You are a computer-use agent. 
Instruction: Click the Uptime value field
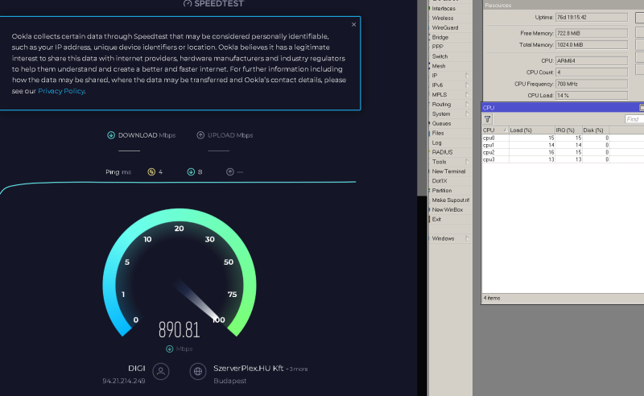click(x=592, y=17)
